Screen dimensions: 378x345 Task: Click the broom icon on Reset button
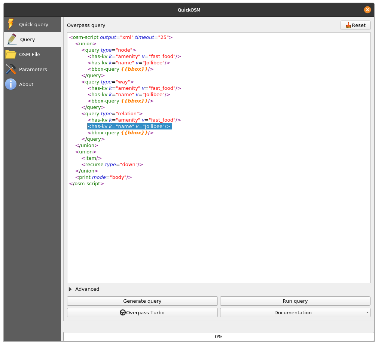pyautogui.click(x=348, y=25)
